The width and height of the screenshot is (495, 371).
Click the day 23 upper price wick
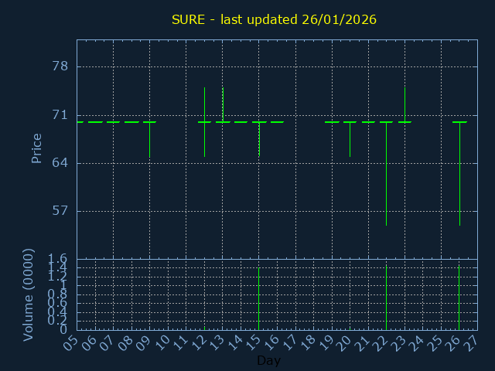point(405,103)
